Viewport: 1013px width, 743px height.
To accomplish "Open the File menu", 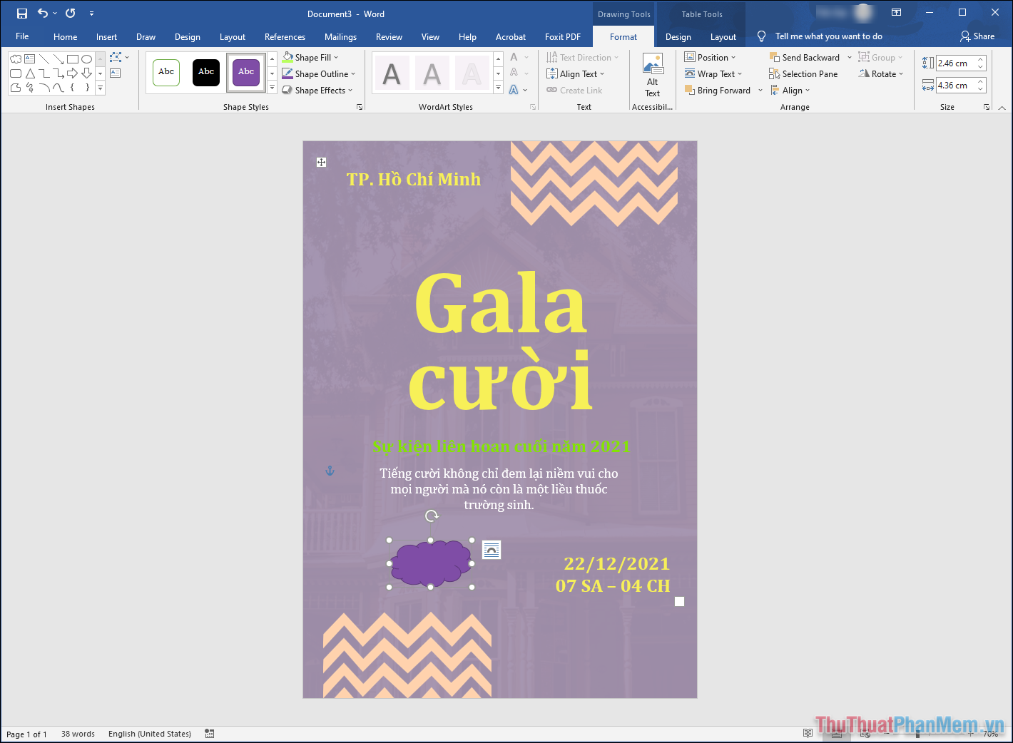I will 22,36.
